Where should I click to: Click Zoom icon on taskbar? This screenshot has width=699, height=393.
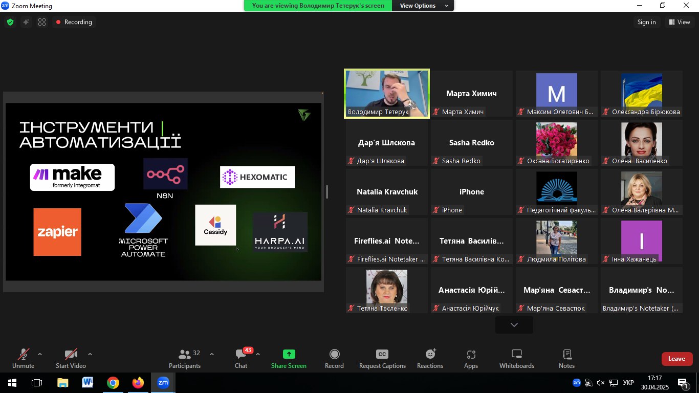click(x=163, y=383)
